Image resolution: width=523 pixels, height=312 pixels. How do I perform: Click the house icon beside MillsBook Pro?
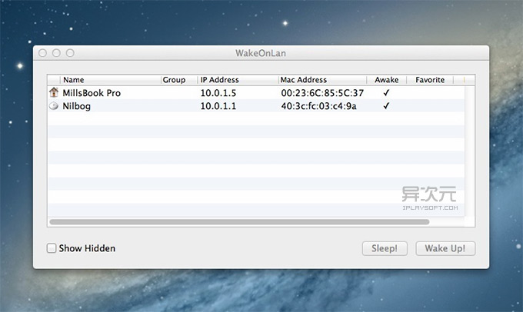54,92
